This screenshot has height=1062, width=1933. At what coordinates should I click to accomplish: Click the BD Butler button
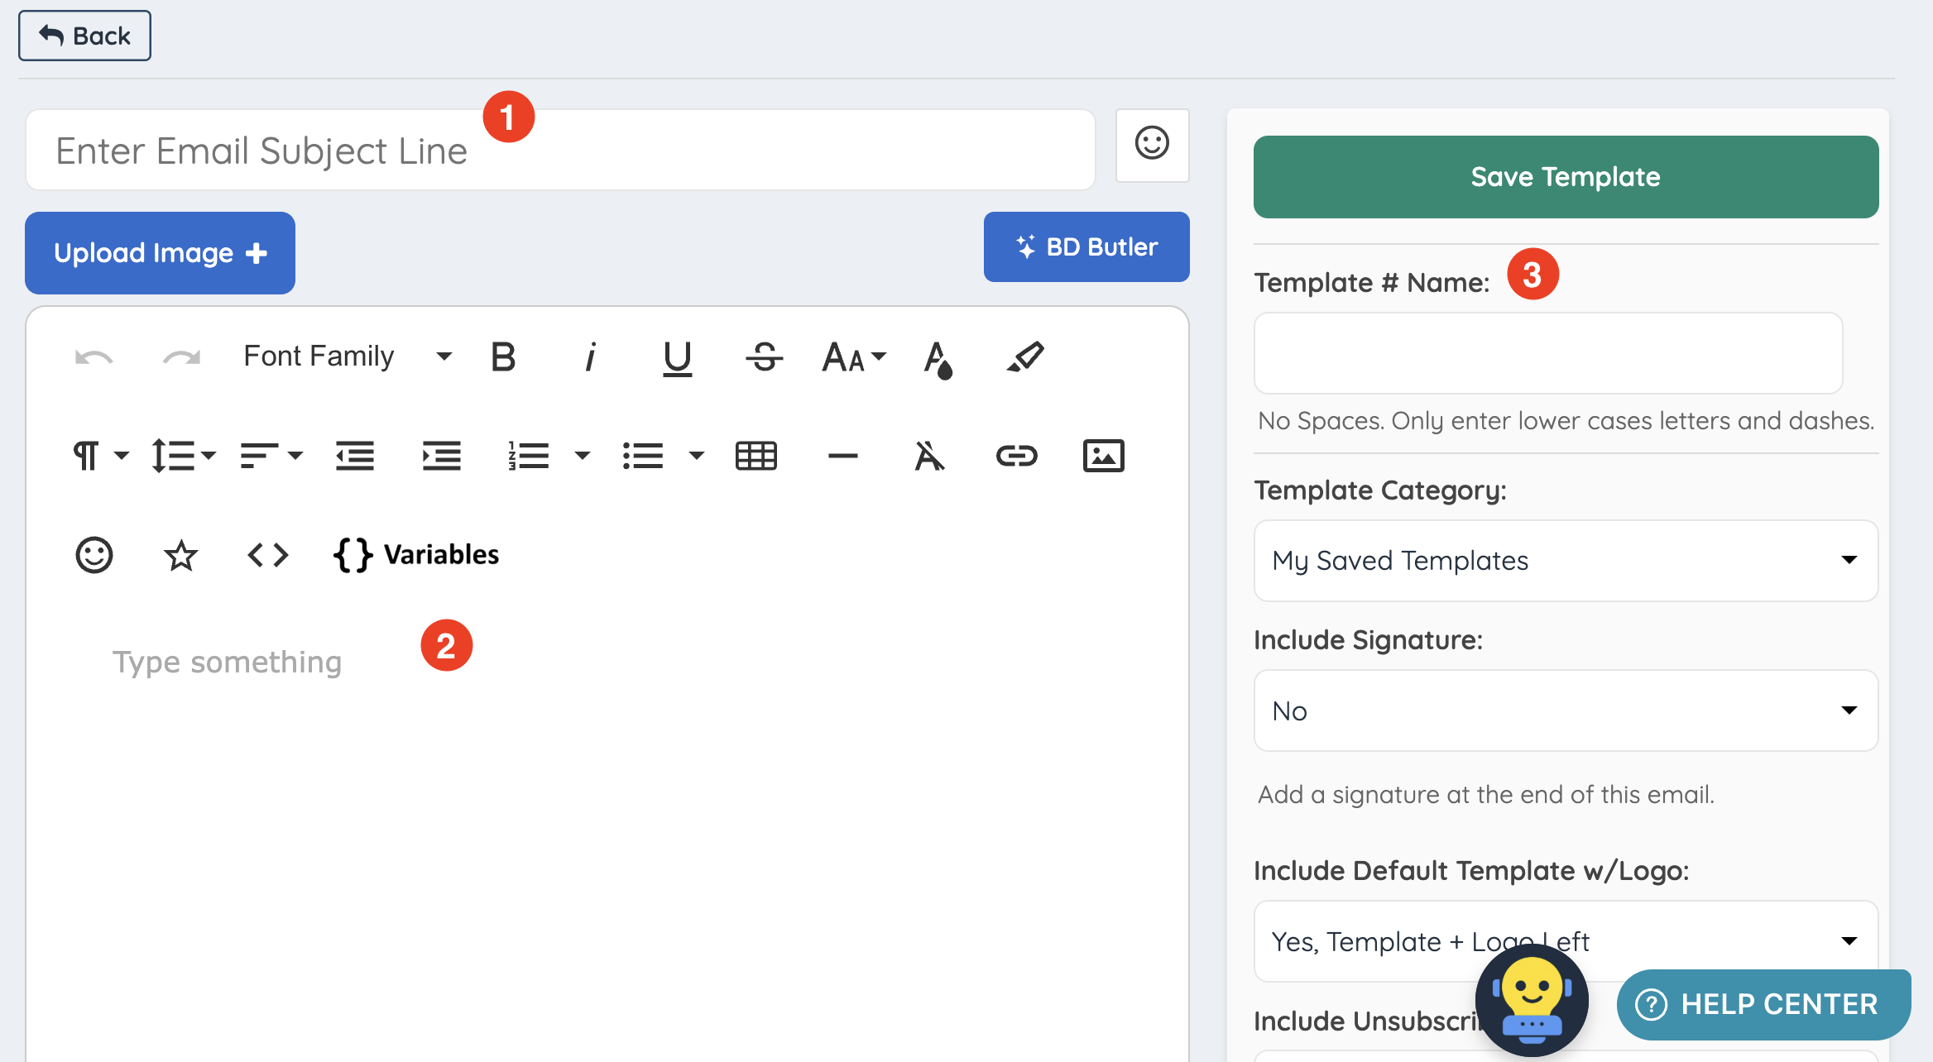tap(1086, 247)
